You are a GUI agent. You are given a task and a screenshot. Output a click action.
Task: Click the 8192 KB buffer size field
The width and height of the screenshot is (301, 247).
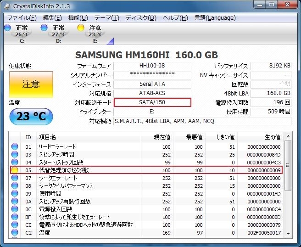click(271, 66)
